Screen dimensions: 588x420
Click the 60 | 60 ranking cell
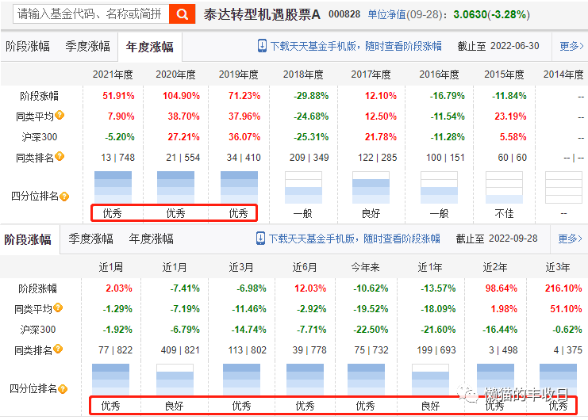(513, 158)
